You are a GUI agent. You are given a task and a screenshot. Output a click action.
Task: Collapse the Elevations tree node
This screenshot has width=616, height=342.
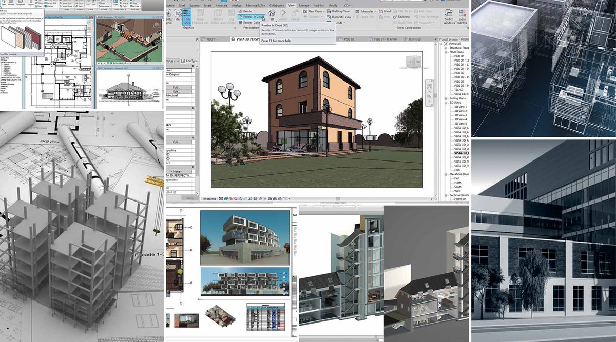pyautogui.click(x=446, y=174)
